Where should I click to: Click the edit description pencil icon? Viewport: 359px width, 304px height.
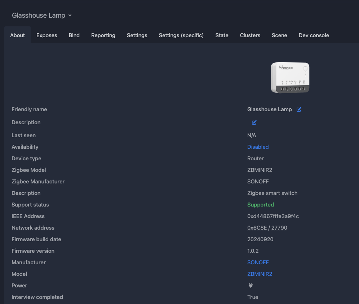pos(254,122)
